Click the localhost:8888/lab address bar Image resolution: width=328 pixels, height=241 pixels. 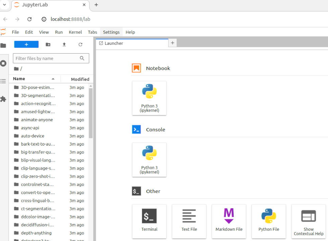pyautogui.click(x=70, y=19)
